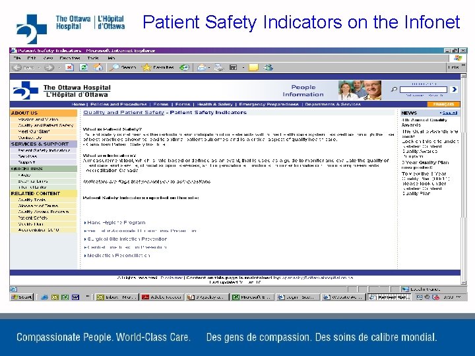Open Surgical Site Infection Prevention link
Viewport: 475px width, 356px height.
tap(127, 239)
